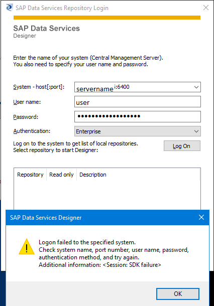
Task: Click the Log On button
Action: point(182,146)
